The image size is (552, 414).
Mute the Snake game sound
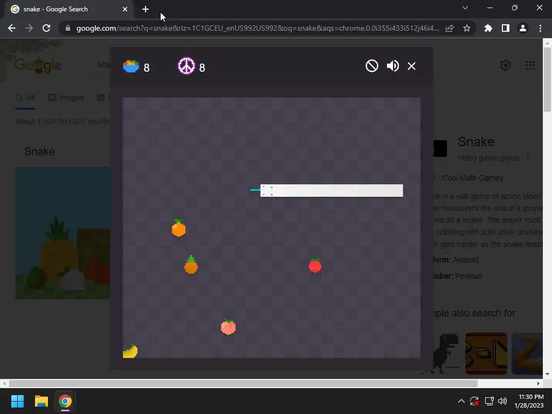pyautogui.click(x=392, y=66)
